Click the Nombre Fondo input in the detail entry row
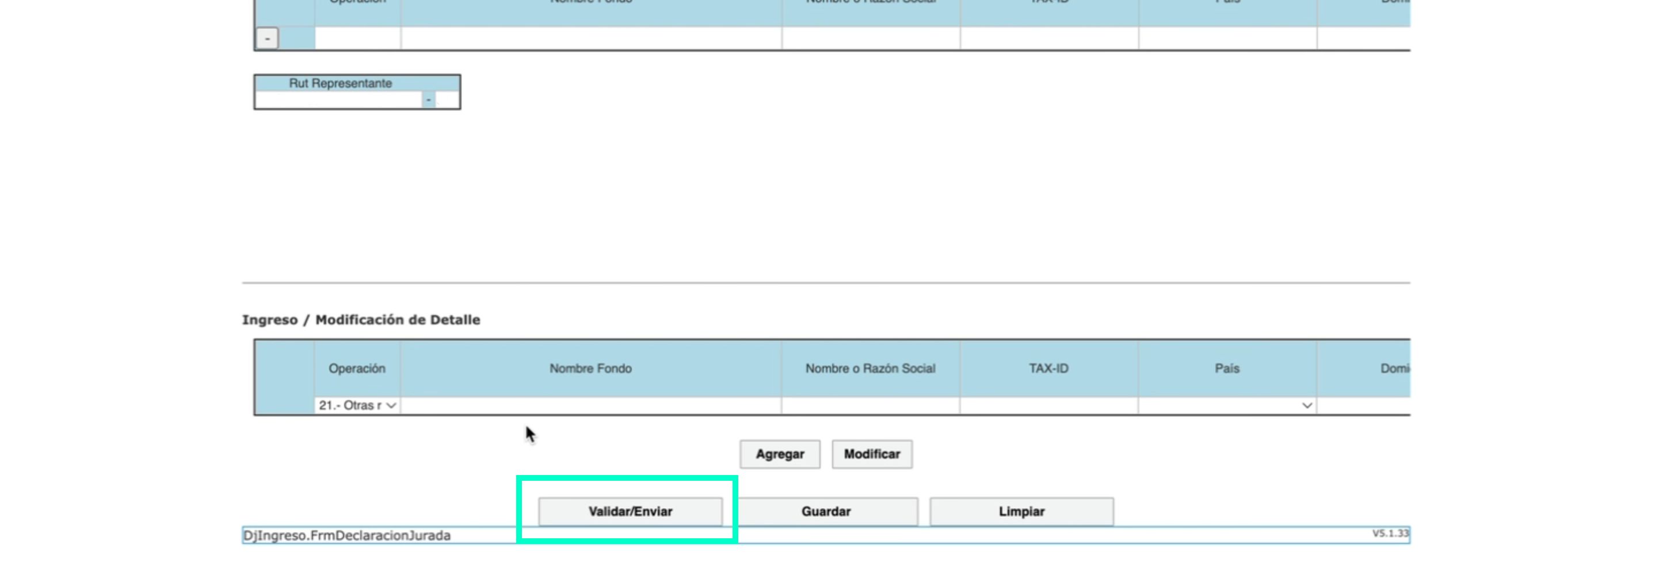Viewport: 1655px width, 582px height. (x=590, y=405)
